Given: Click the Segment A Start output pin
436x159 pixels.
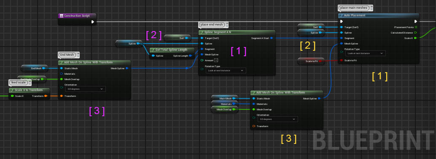Looking at the screenshot, I should 272,38.
